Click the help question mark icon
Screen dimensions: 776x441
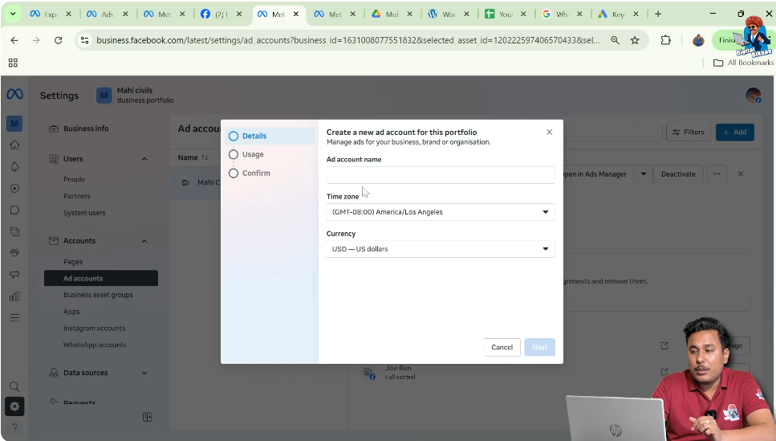[14, 427]
